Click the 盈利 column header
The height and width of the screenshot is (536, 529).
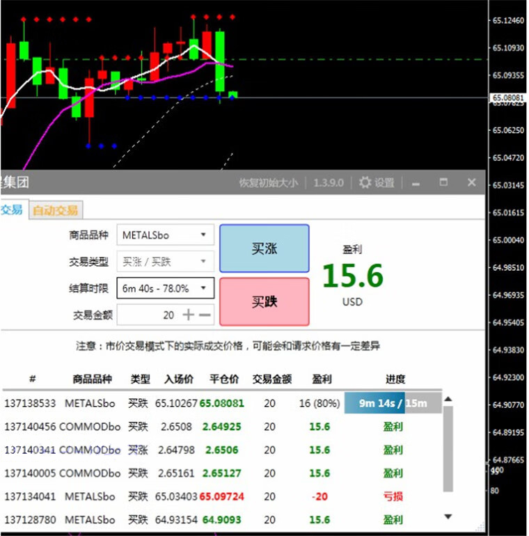(322, 379)
